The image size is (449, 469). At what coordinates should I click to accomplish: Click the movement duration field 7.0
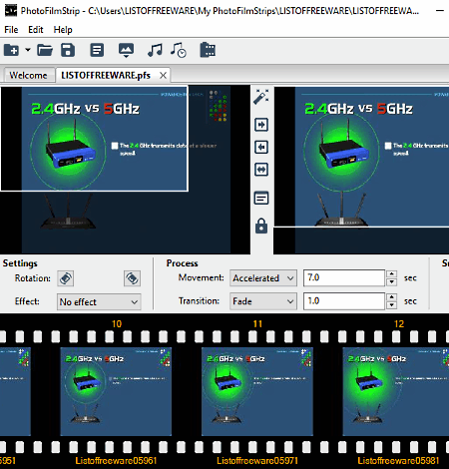[x=344, y=277]
